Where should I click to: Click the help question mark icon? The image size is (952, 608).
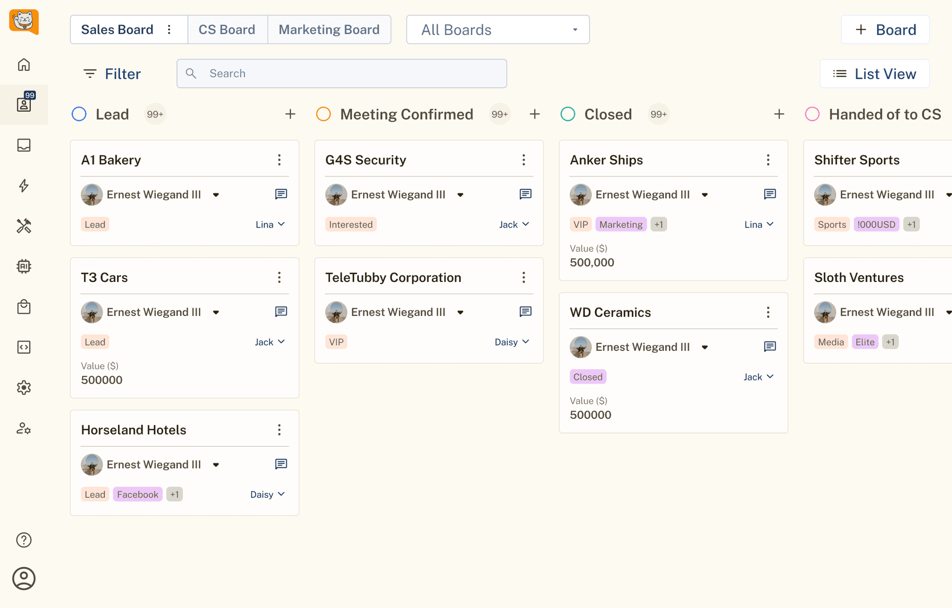click(24, 540)
